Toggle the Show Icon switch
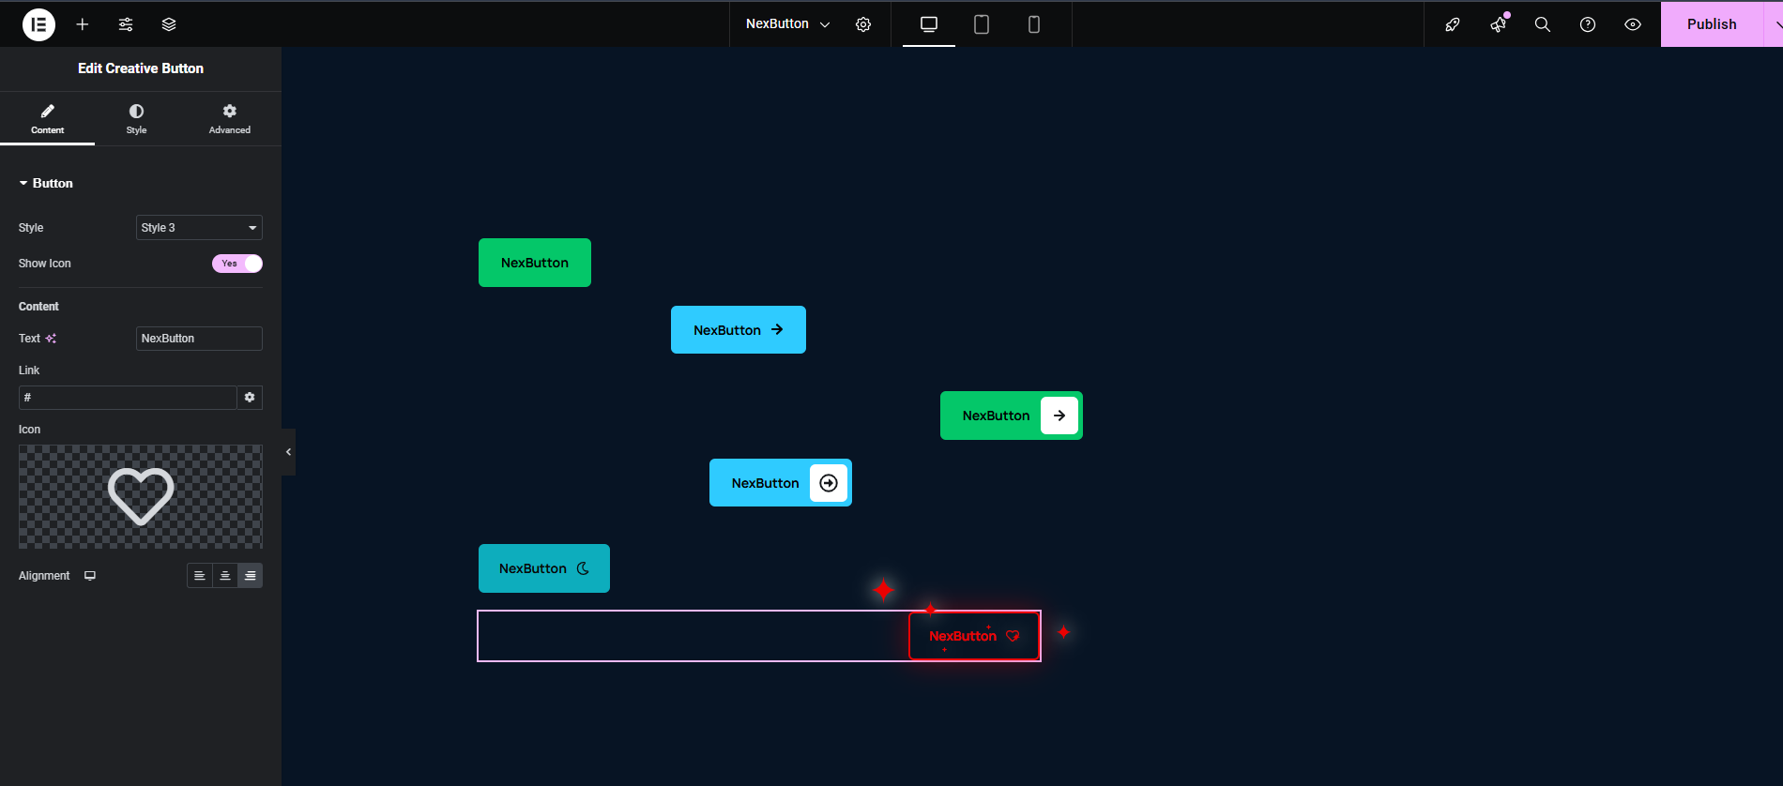The width and height of the screenshot is (1783, 786). [237, 264]
